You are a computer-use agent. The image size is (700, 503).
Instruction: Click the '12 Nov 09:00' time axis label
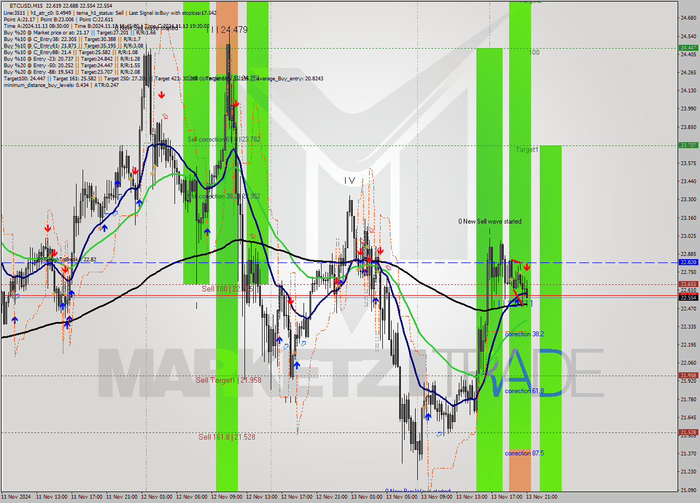coord(226,497)
